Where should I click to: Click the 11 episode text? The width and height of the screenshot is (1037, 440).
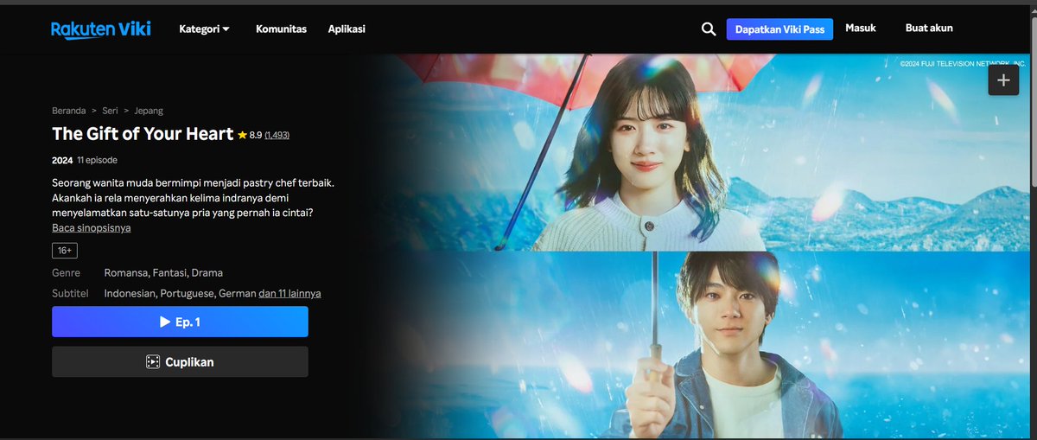tap(97, 160)
